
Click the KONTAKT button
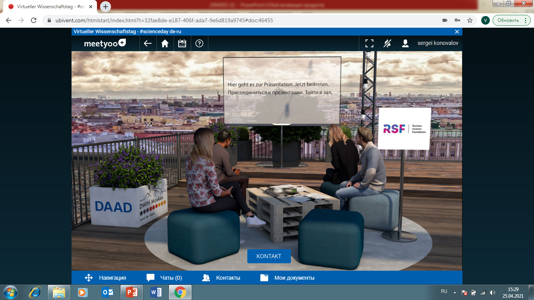pos(269,256)
